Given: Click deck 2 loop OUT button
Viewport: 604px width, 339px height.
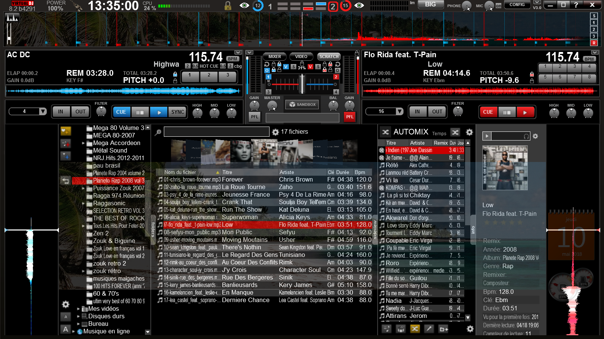Looking at the screenshot, I should pyautogui.click(x=437, y=111).
